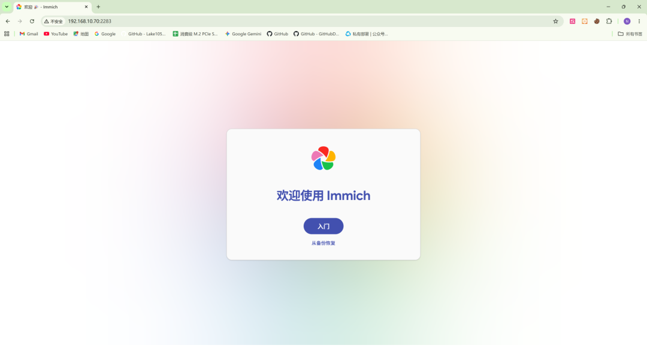Open a new tab with the plus button
Image resolution: width=647 pixels, height=348 pixels.
(x=98, y=7)
